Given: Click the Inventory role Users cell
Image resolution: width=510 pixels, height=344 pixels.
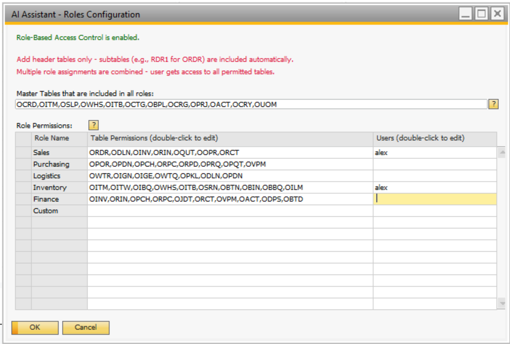Looking at the screenshot, I should pos(434,188).
